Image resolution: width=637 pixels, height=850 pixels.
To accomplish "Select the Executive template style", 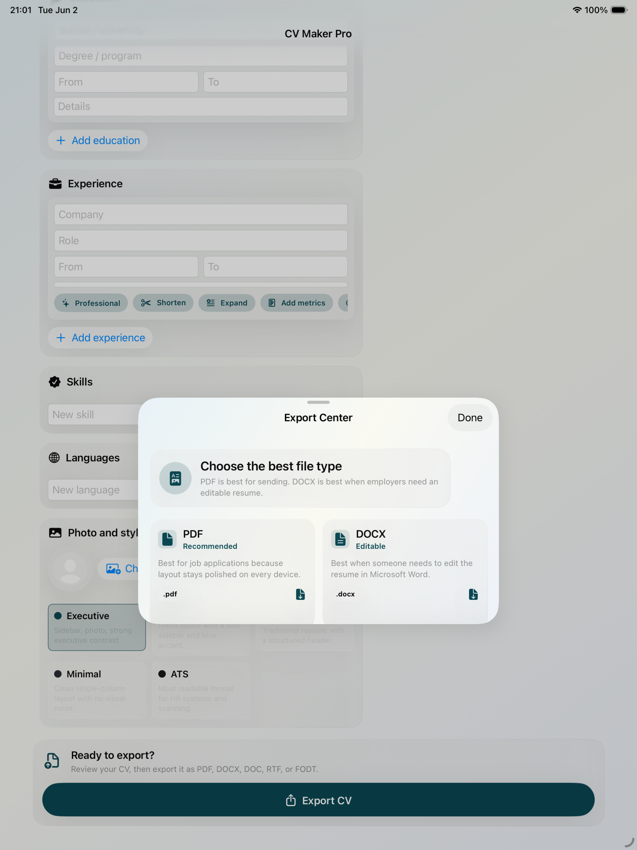I will coord(97,628).
